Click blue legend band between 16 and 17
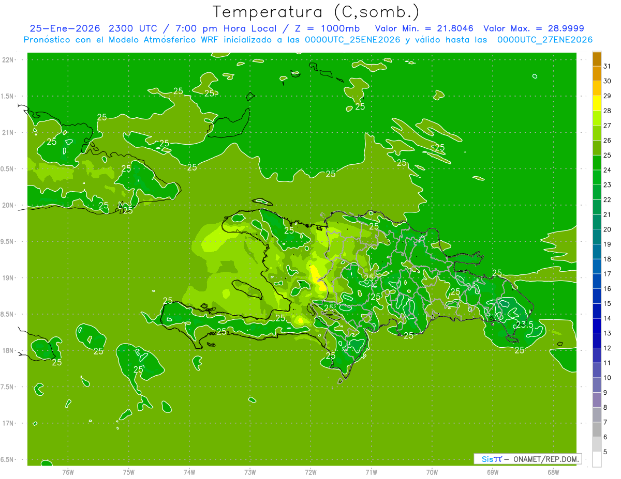Viewport: 621px width, 479px height. coord(597,282)
